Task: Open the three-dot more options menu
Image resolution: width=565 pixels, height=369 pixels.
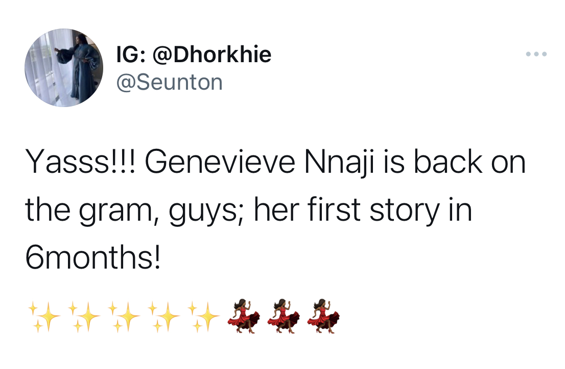Action: pyautogui.click(x=536, y=54)
